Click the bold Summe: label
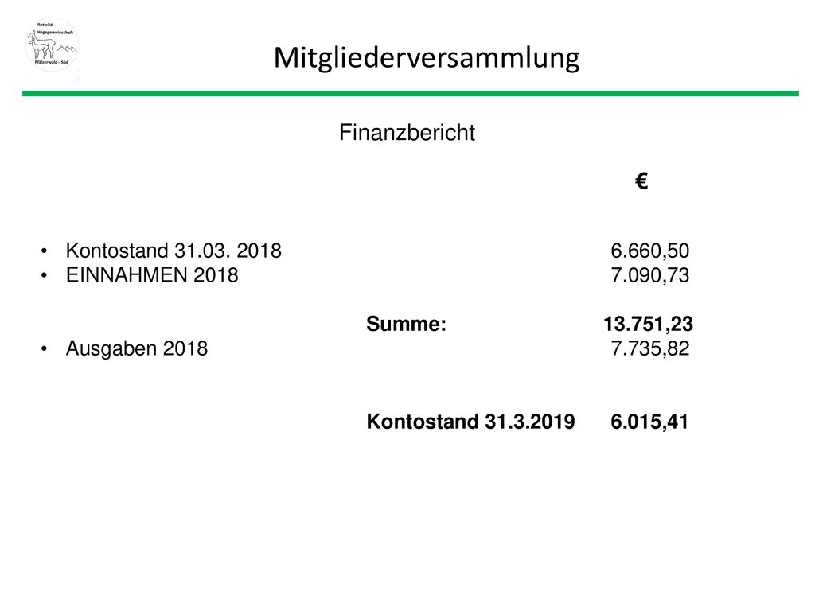815x611 pixels. point(407,325)
